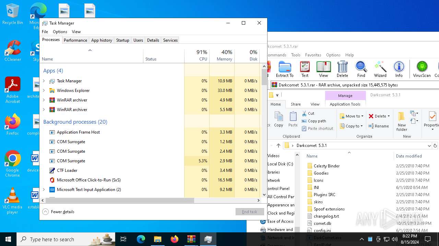
Task: Click Copy path in Explorer ribbon
Action: 314,121
